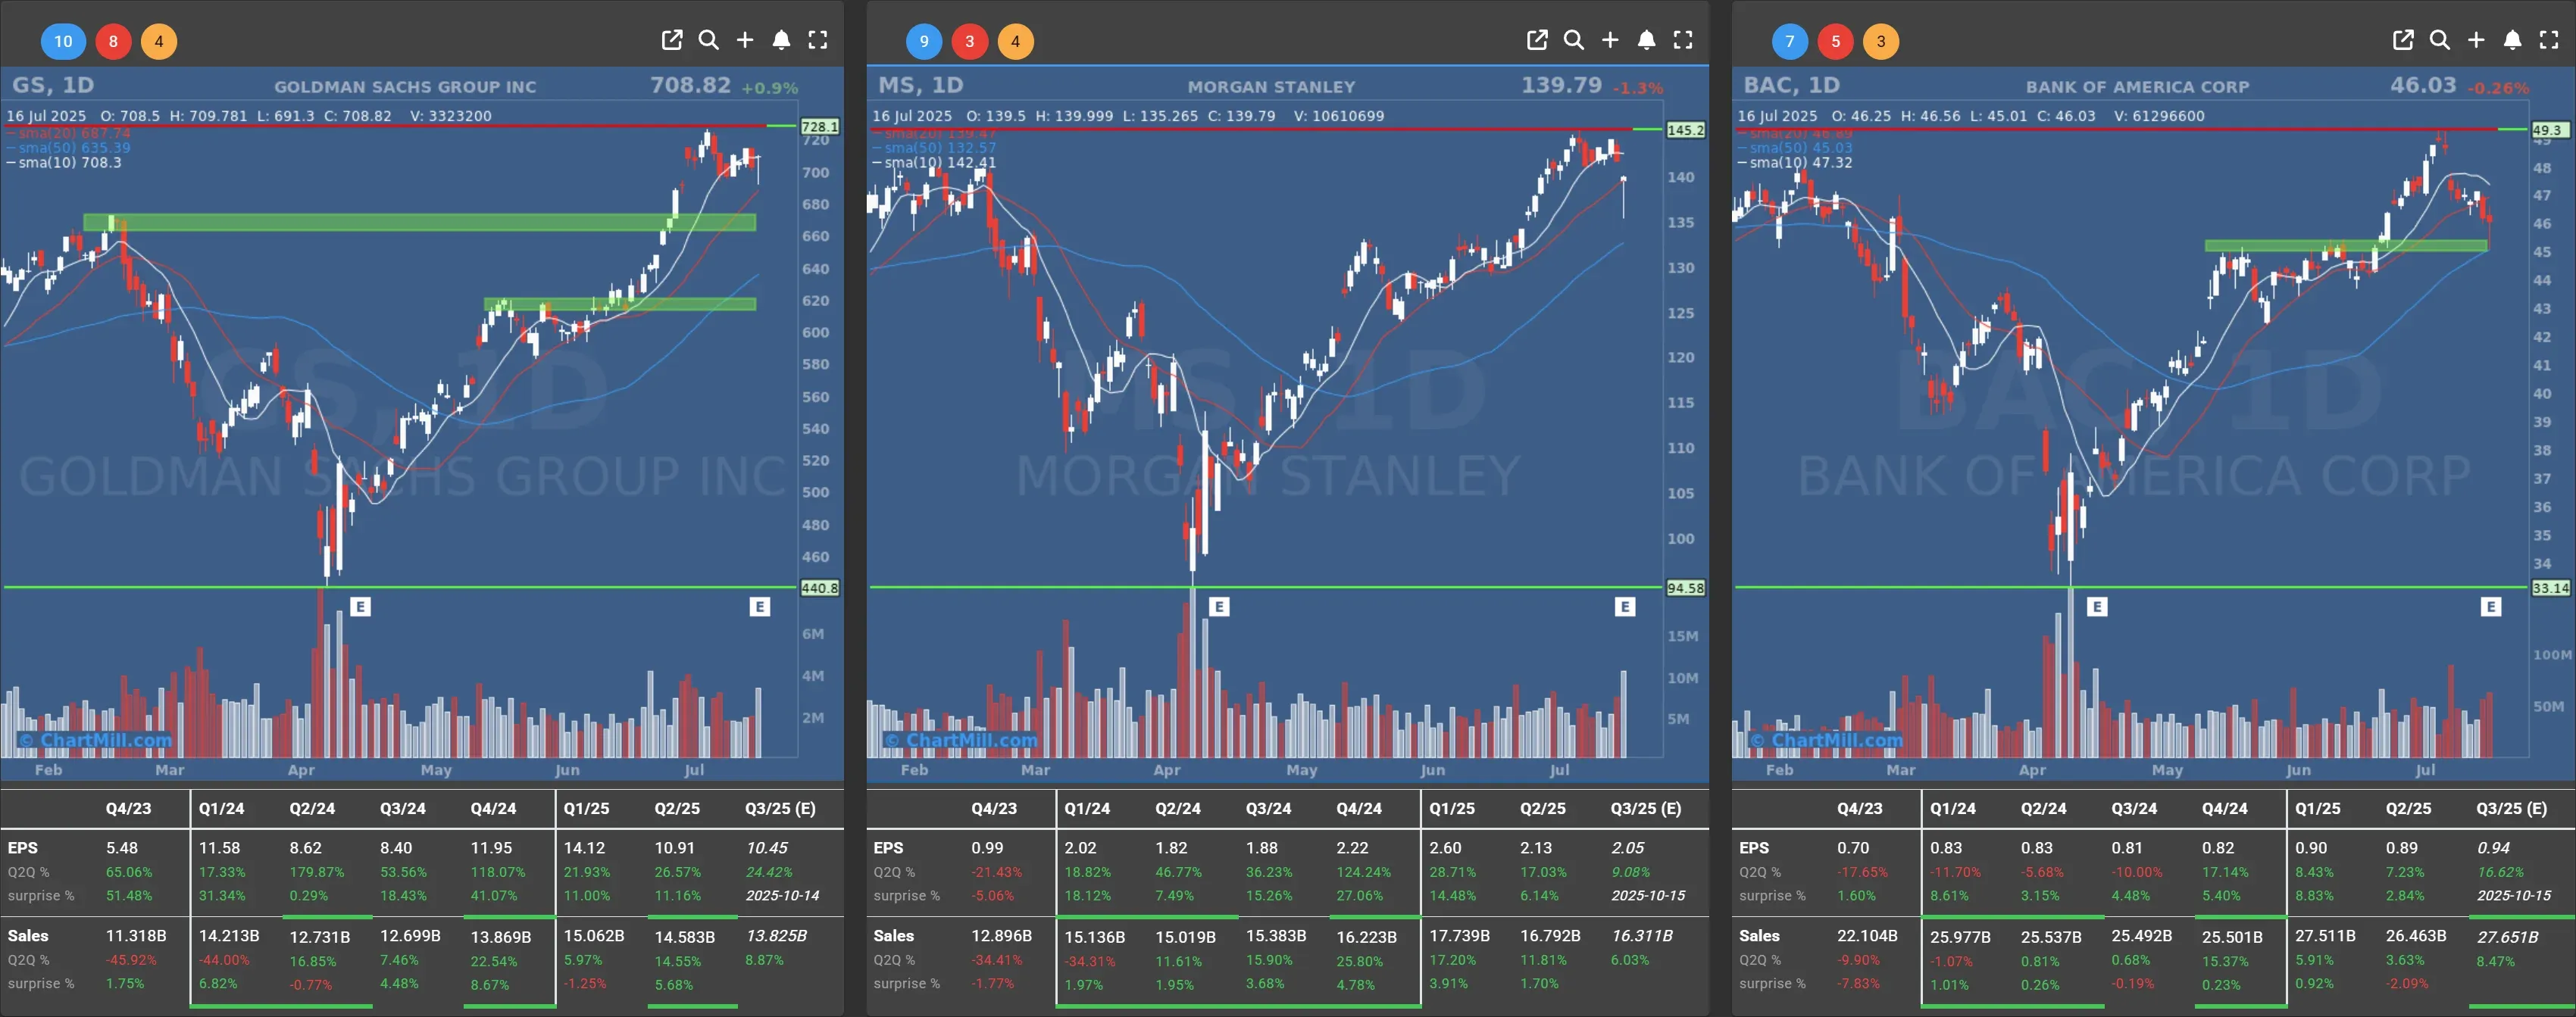
Task: Click BAC Q1/25 sales 27.511B
Action: coord(2325,936)
